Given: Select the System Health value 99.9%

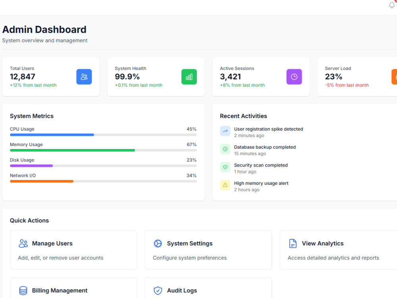Looking at the screenshot, I should (x=127, y=77).
